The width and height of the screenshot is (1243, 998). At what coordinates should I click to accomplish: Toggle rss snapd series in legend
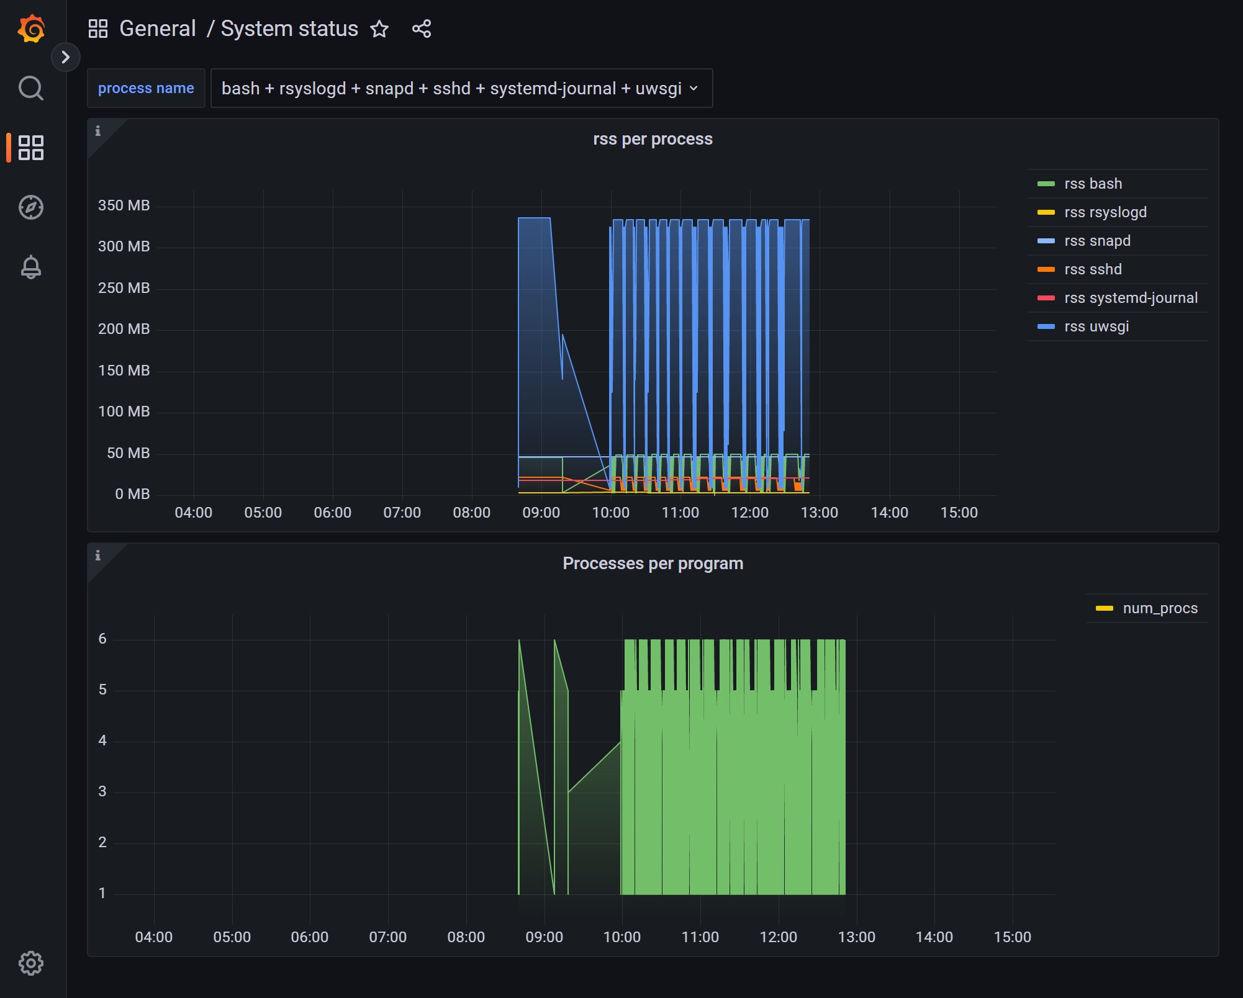1097,241
